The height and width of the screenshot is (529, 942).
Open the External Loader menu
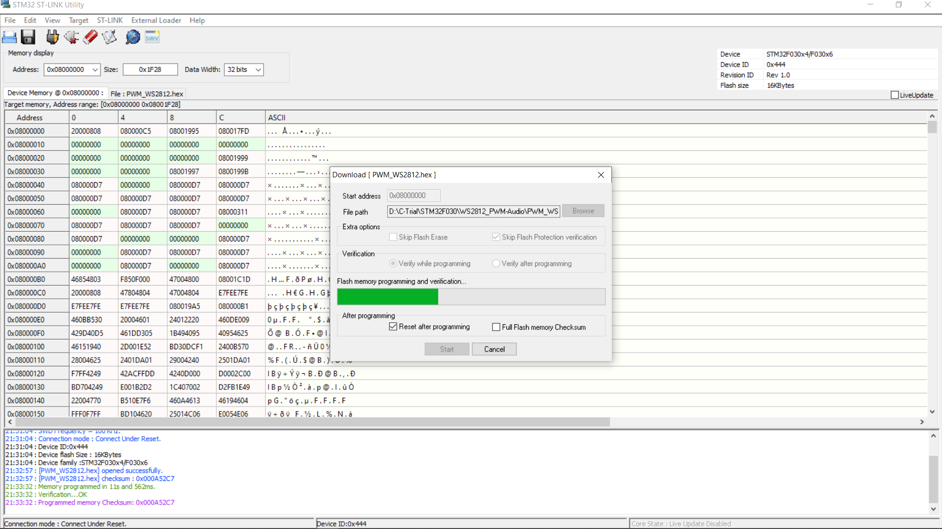click(156, 20)
